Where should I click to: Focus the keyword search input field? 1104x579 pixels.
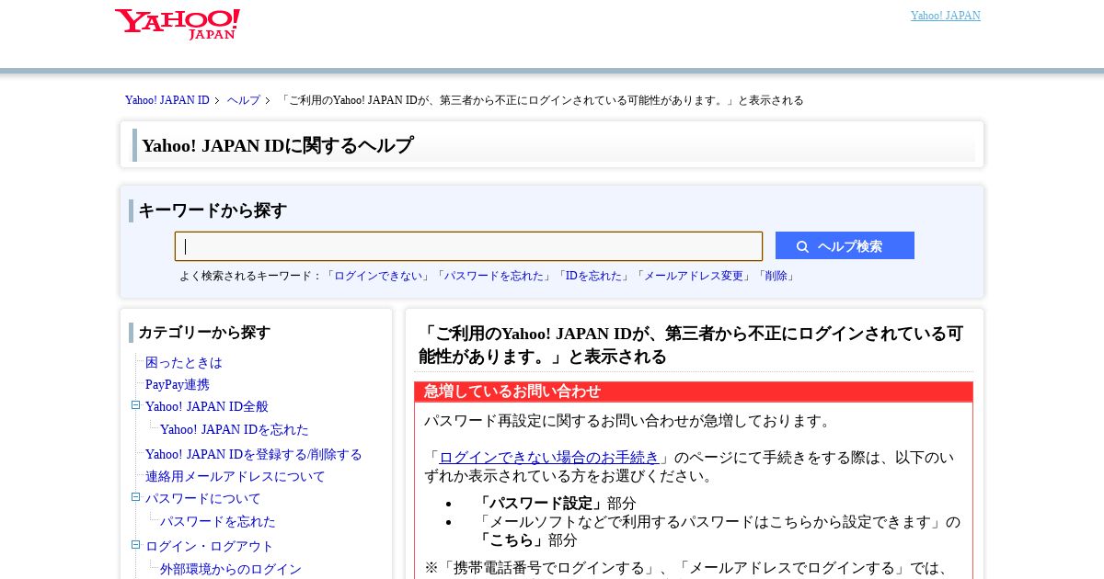[468, 246]
